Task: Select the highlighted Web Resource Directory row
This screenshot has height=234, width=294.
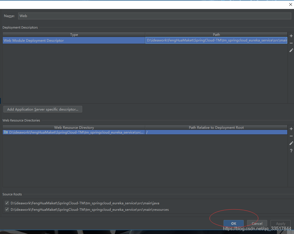Action: [x=74, y=132]
